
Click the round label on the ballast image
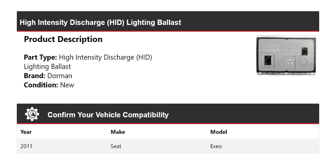click(290, 62)
